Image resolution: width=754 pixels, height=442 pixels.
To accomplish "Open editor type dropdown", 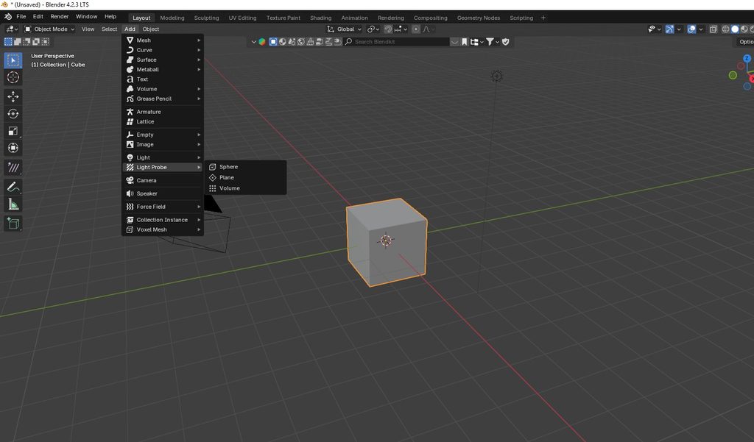I will pyautogui.click(x=11, y=29).
